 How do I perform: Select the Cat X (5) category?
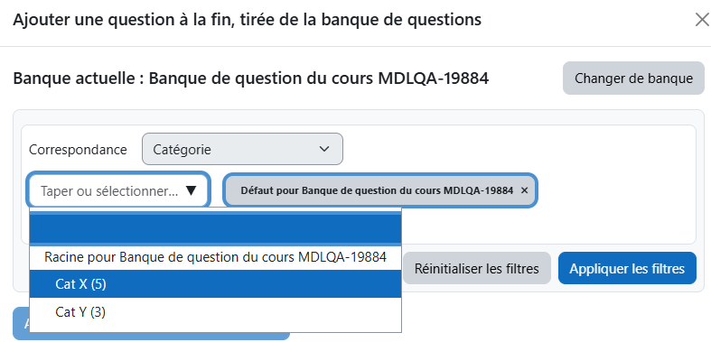click(215, 284)
